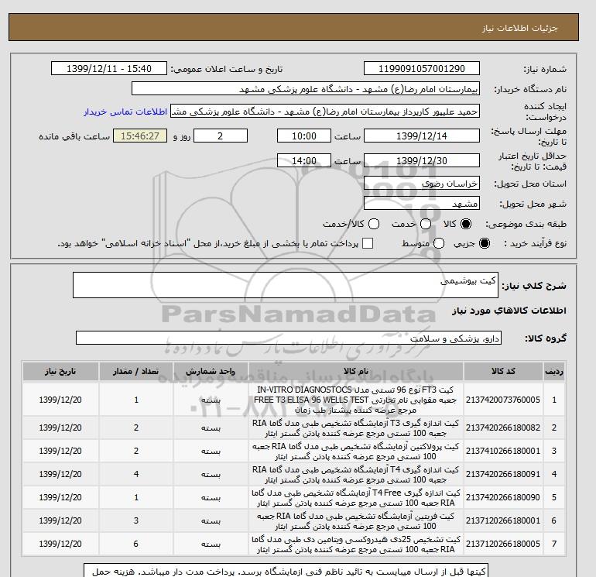The height and width of the screenshot is (577, 596).
Task: Click request creator field حمید علیپور
Action: pyautogui.click(x=325, y=112)
